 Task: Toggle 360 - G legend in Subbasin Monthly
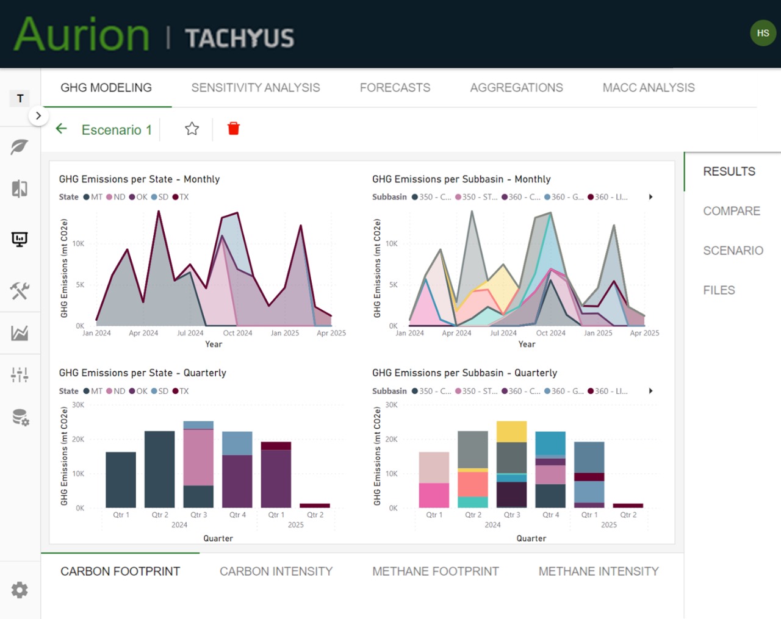tap(564, 197)
